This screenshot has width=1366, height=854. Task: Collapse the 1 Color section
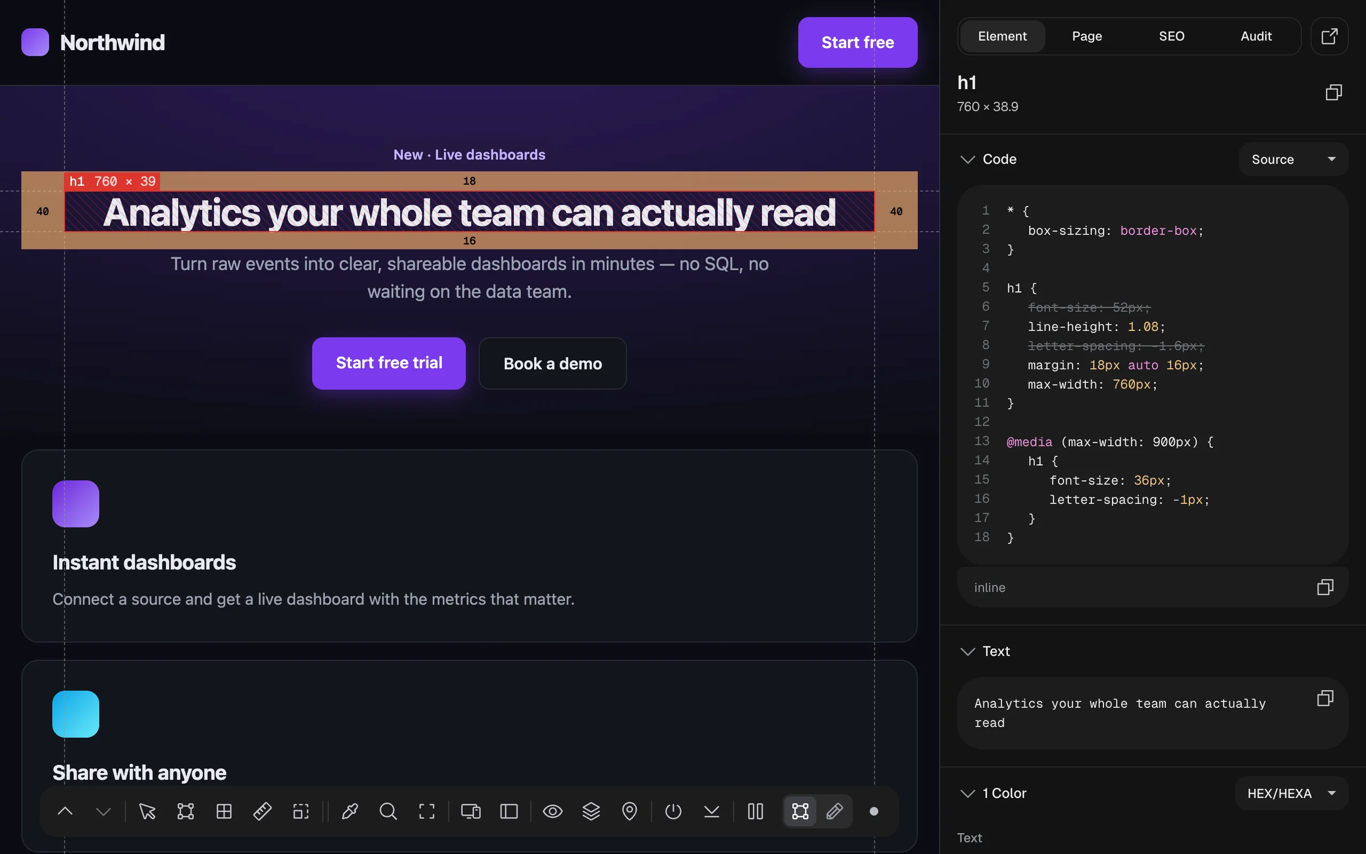coord(967,793)
